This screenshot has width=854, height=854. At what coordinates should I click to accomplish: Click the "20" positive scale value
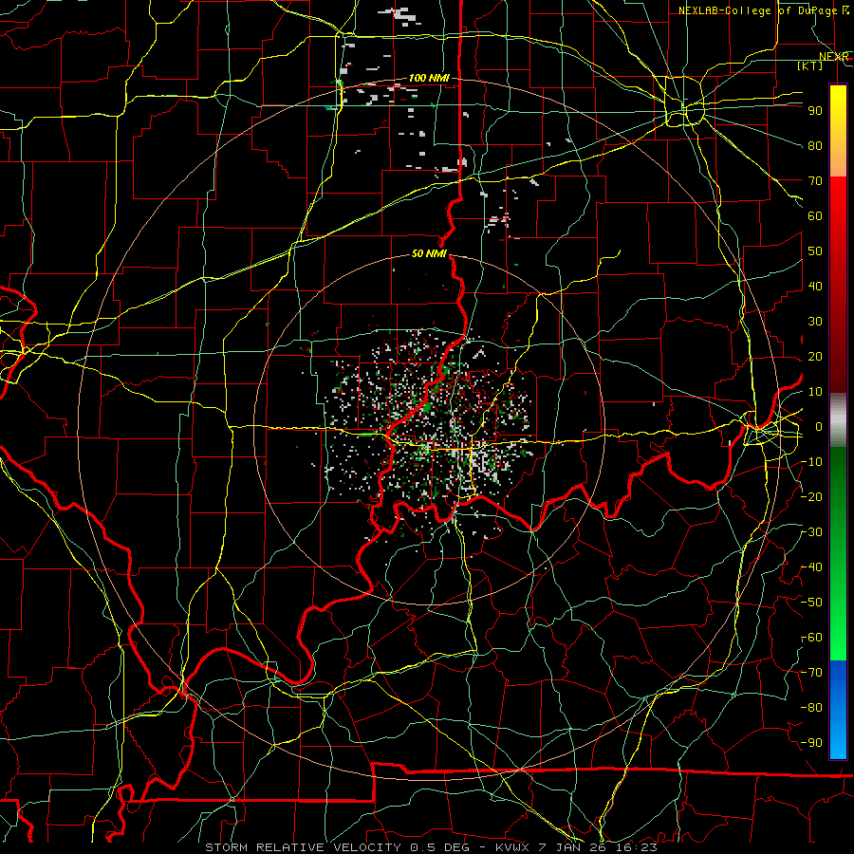click(x=815, y=357)
